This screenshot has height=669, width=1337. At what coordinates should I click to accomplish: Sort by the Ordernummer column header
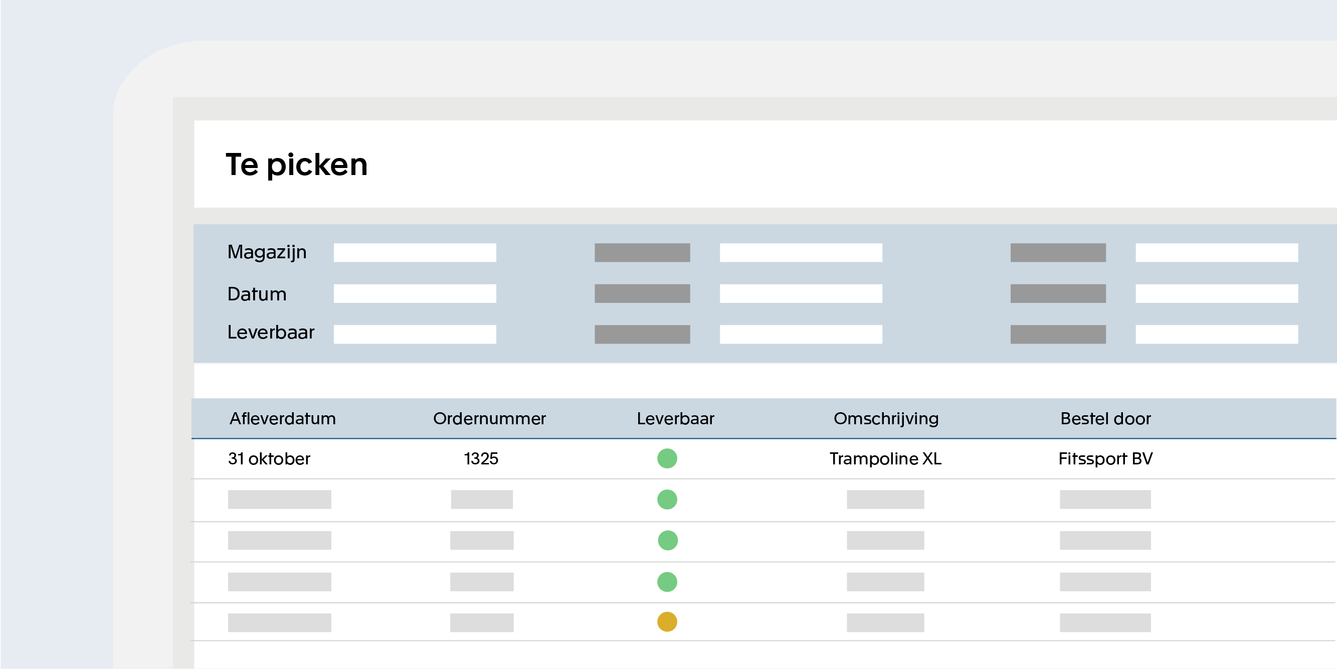coord(490,418)
